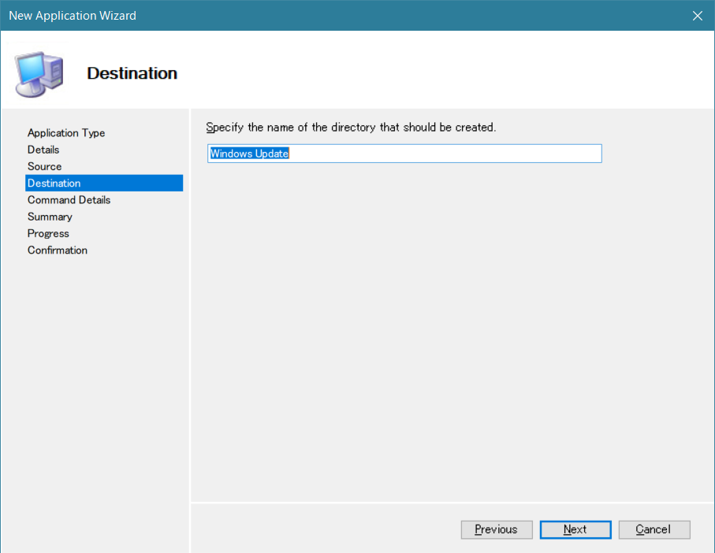Screen dimensions: 715x553
Task: Go back with the Previous button
Action: (497, 529)
